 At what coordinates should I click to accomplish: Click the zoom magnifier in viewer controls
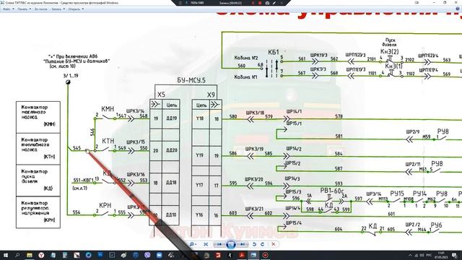193,244
